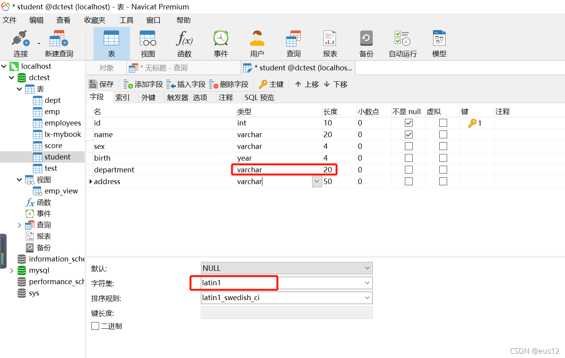Viewport: 565px width, 358px height.
Task: Click the 连接 connection toolbar icon
Action: tap(20, 43)
